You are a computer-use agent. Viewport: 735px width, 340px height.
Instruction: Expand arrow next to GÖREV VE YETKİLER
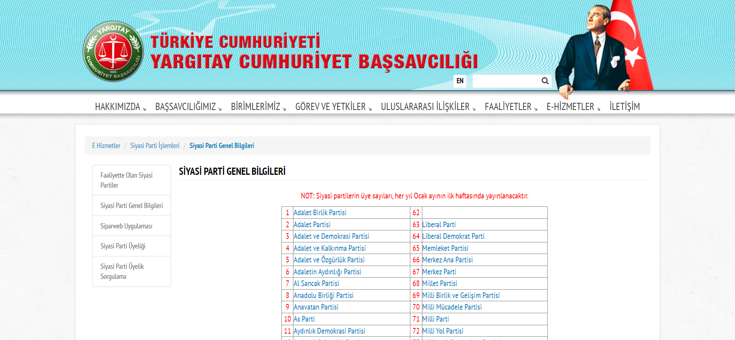tap(370, 109)
